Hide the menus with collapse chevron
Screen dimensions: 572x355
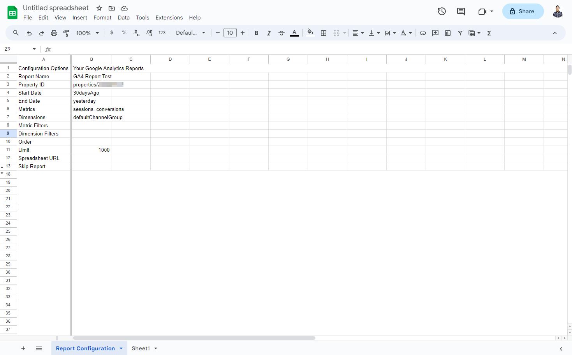(x=555, y=33)
